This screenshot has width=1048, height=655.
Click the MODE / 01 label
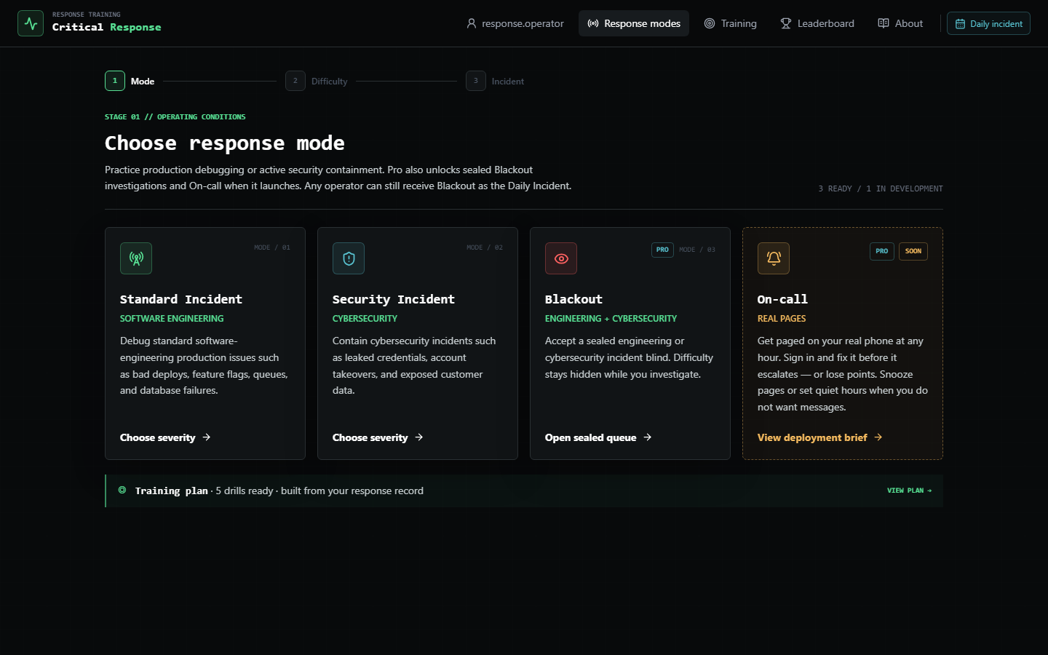[272, 247]
